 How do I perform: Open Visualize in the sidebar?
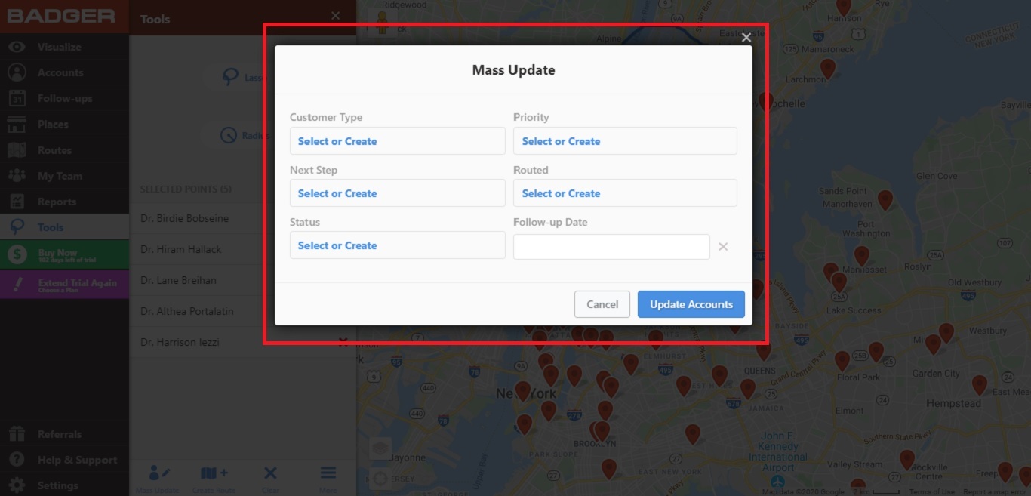click(x=64, y=47)
